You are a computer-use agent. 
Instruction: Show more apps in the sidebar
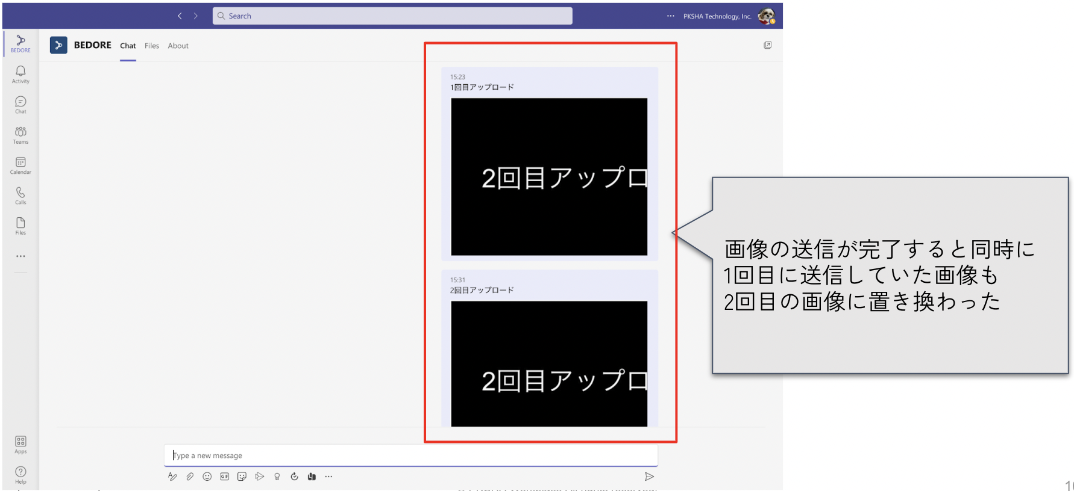tap(20, 256)
